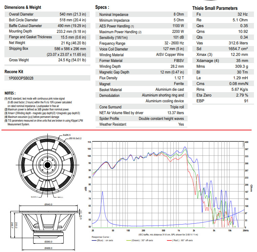
Task: Select the Sd value '1654.7 cm²'
Action: 238,49
